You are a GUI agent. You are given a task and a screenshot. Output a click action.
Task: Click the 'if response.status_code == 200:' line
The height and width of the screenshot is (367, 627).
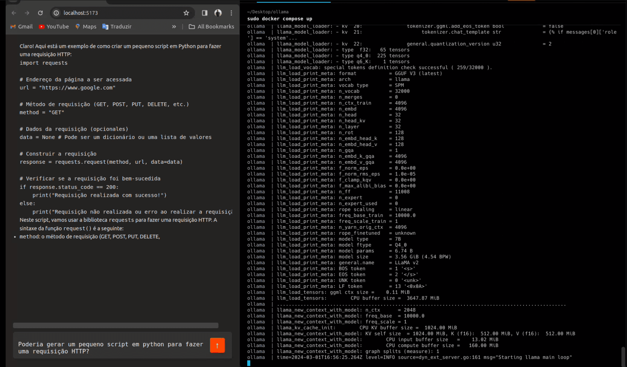(x=69, y=187)
